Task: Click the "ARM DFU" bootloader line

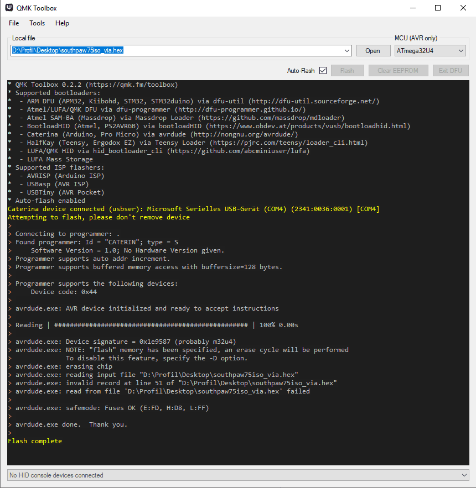Action: point(194,101)
